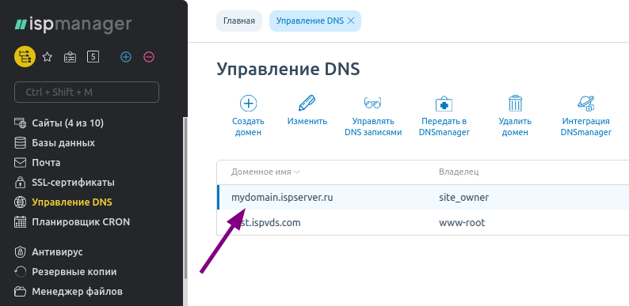Viewport: 629px width, 306px height.
Task: Click www-root owner cell
Action: click(462, 222)
